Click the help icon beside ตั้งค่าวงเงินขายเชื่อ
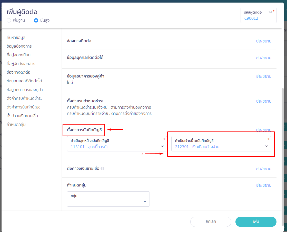 (x=102, y=169)
